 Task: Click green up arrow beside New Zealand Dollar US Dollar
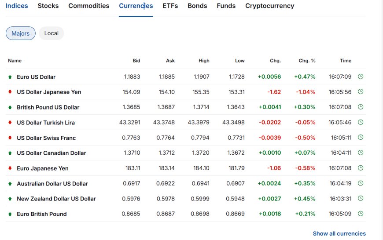[x=10, y=199]
